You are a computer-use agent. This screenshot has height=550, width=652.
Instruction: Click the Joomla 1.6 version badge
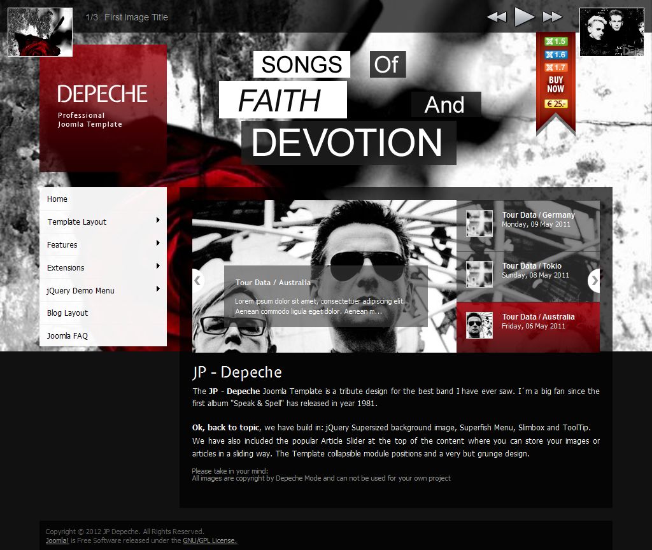[556, 55]
